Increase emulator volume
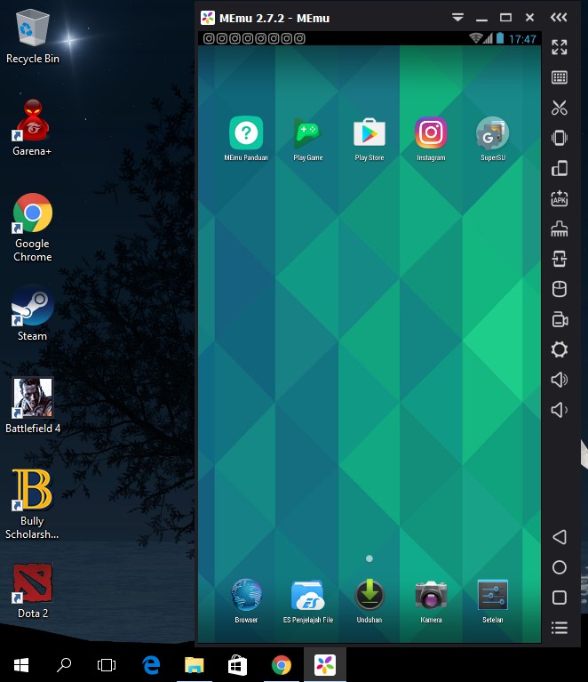 (x=560, y=380)
